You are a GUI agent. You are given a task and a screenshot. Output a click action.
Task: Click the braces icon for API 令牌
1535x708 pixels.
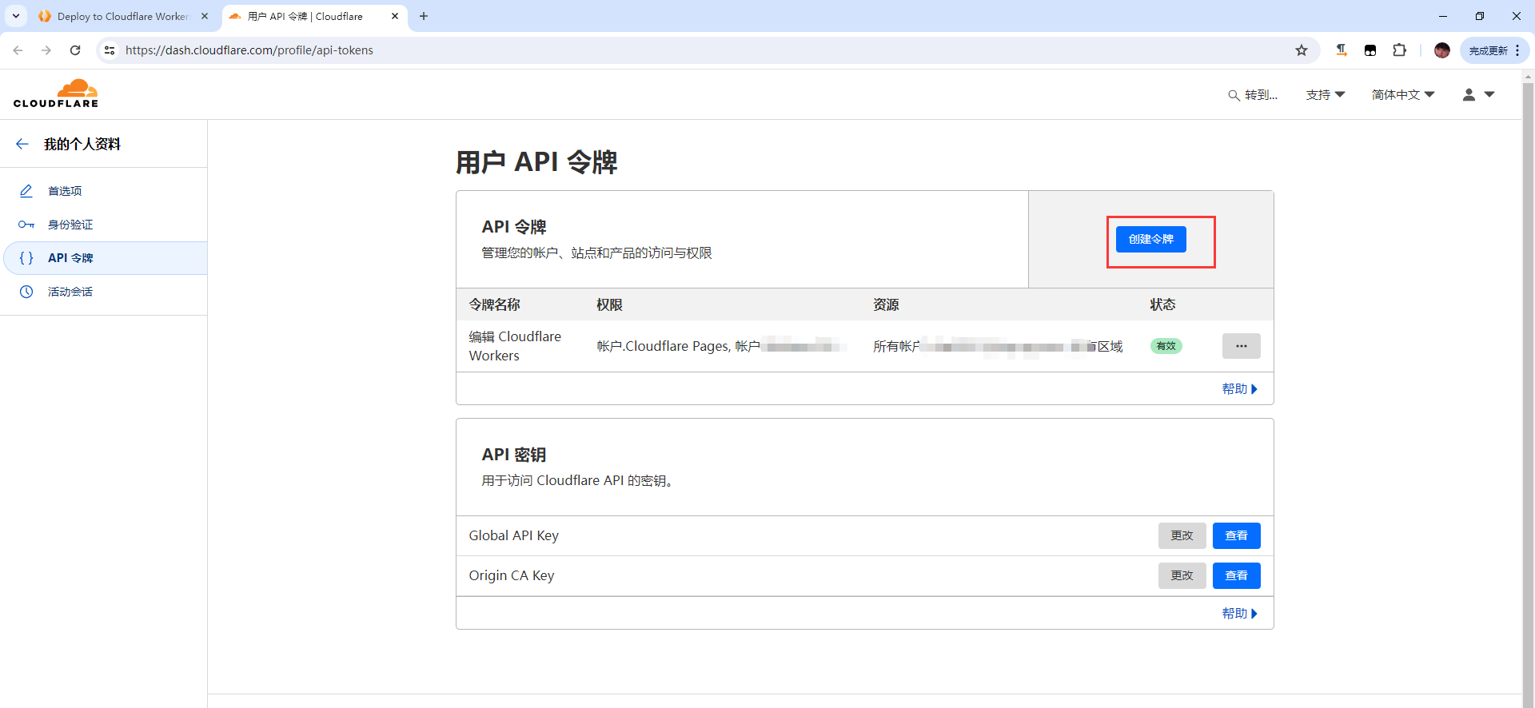pyautogui.click(x=26, y=258)
